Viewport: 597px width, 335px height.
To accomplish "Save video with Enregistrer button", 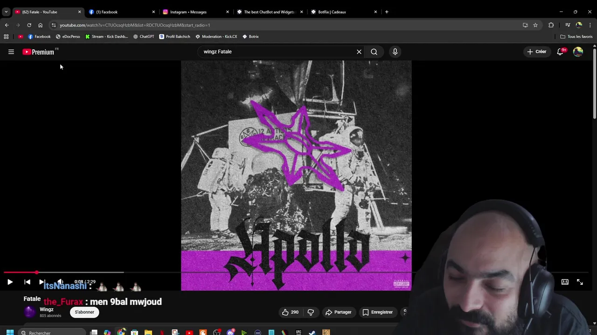I will coord(377,312).
